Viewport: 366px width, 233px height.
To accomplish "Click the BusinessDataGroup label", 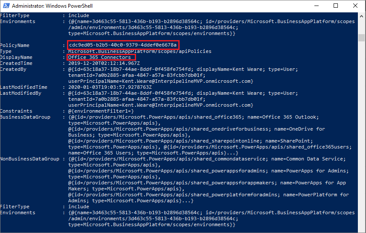I will (x=25, y=117).
